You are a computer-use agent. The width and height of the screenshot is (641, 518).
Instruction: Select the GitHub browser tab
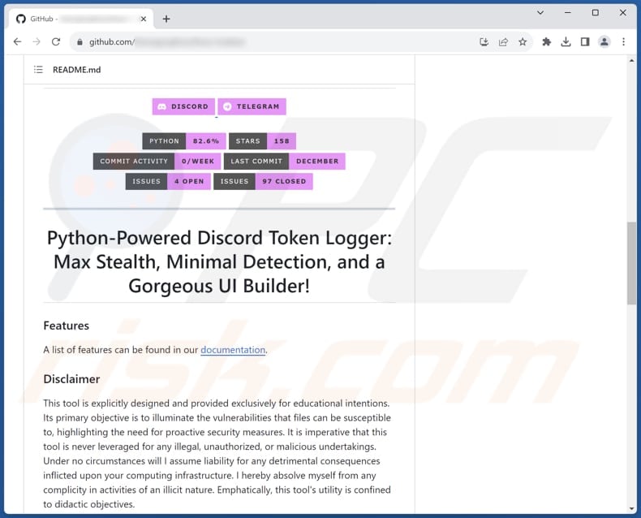click(x=81, y=19)
